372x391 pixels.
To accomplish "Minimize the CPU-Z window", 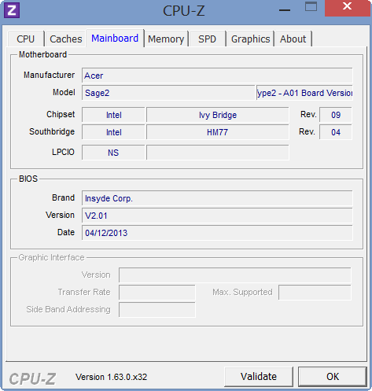I will [x=285, y=9].
